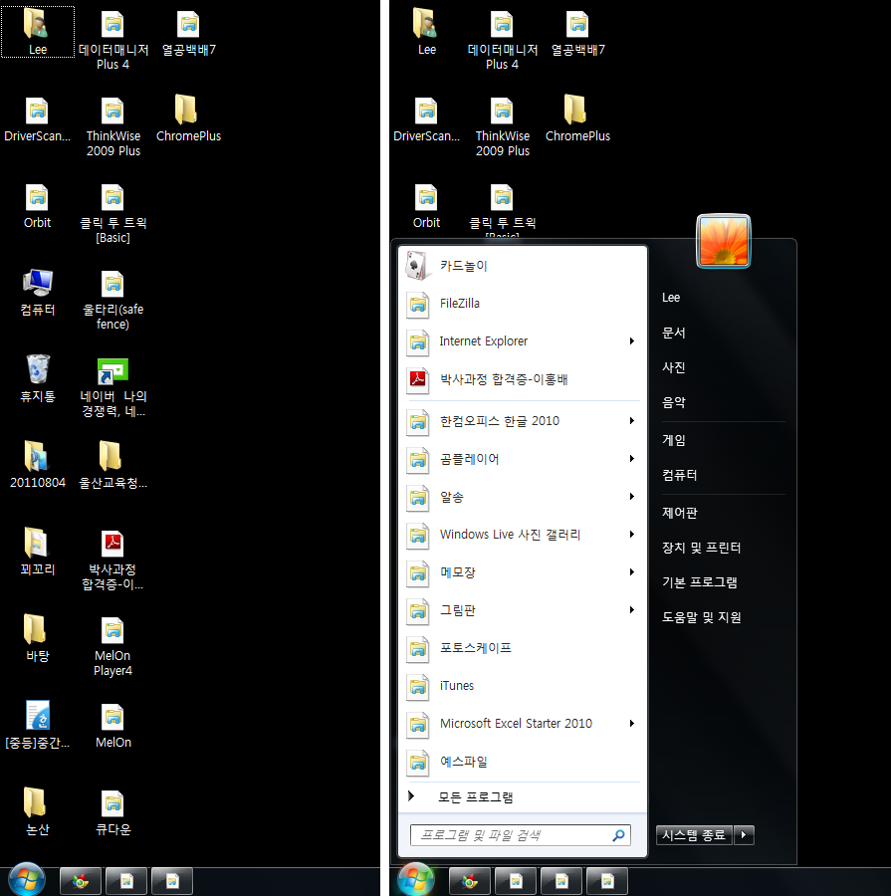The image size is (891, 896).
Task: Start 곰플레이어 from the Start menu
Action: [x=522, y=459]
